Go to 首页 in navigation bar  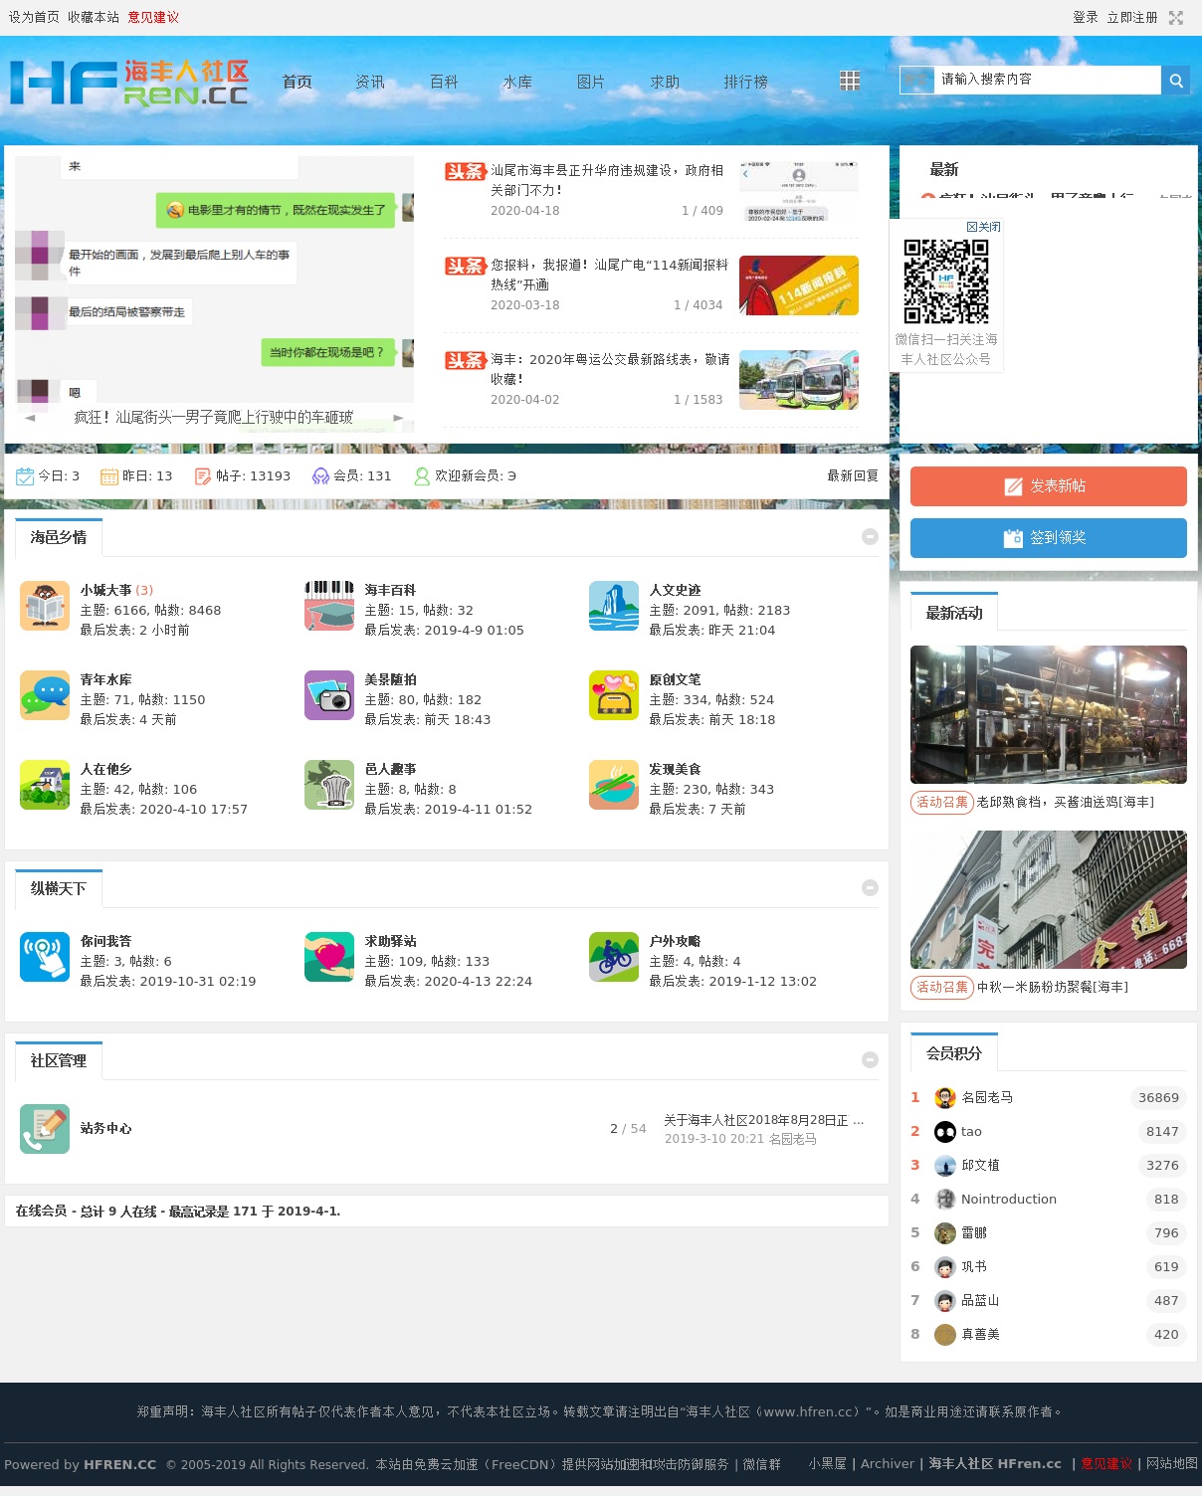297,82
